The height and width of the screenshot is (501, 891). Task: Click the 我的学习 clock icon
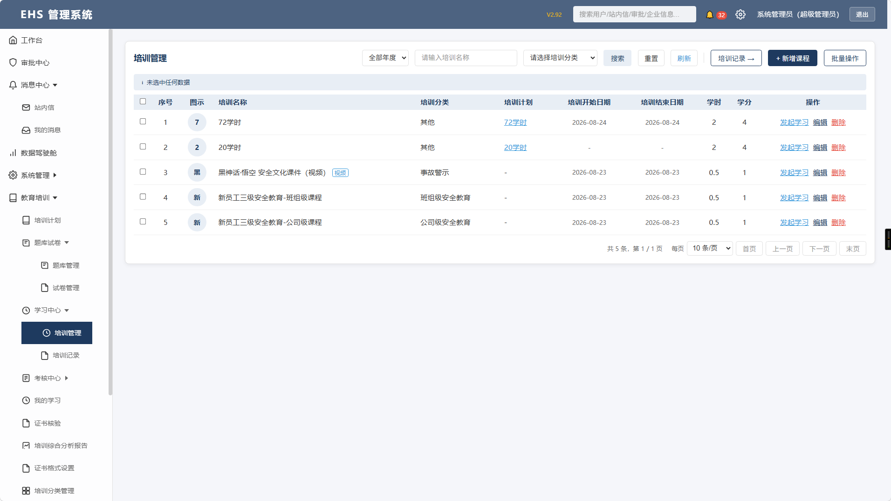pyautogui.click(x=26, y=400)
